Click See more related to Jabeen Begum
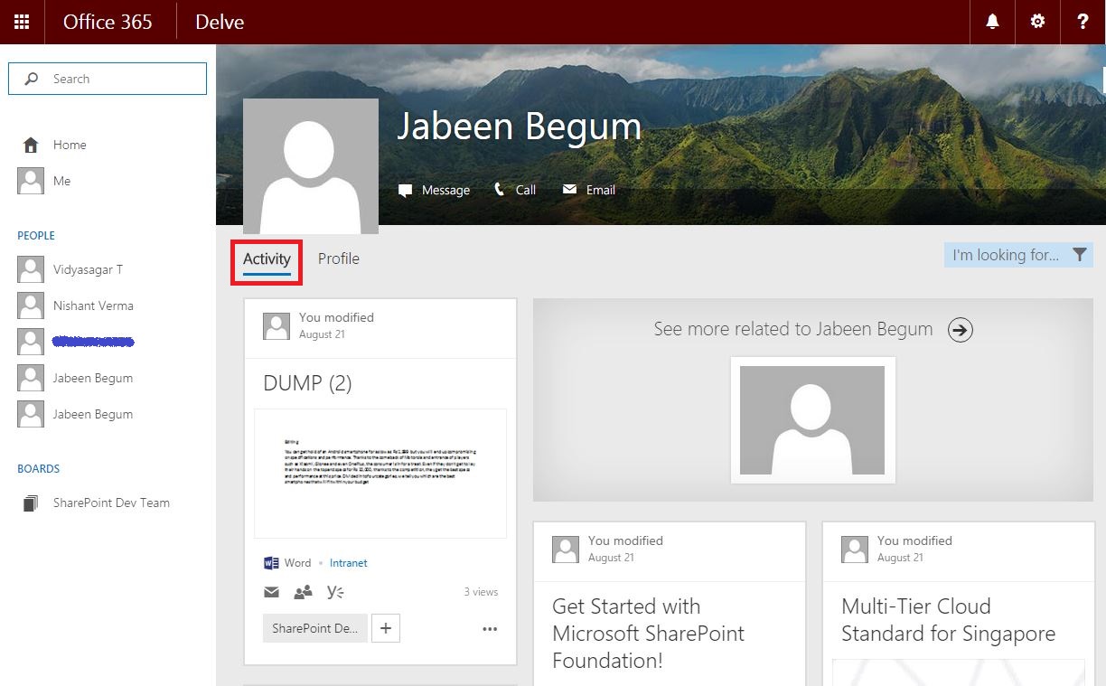Screen dimensions: 1106x686 [793, 329]
